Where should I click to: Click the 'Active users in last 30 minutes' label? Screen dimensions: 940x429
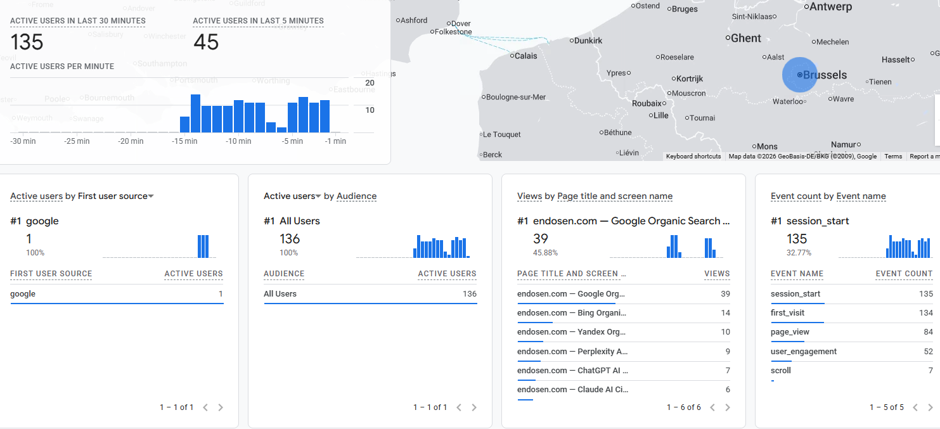pos(78,21)
